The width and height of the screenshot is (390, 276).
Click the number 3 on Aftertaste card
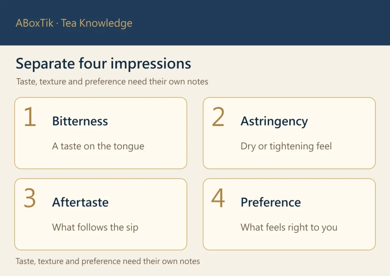tap(30, 198)
